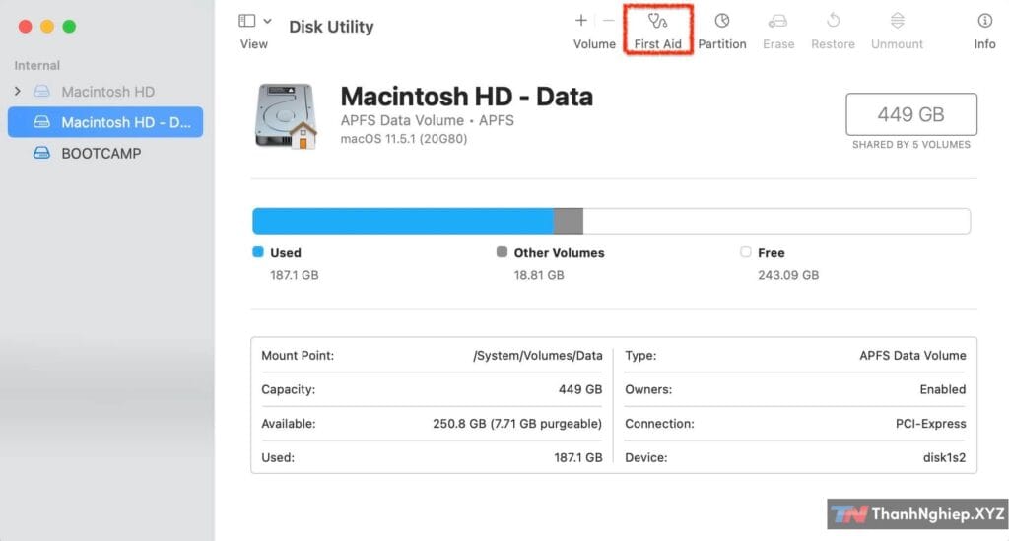Click the 18.81 GB other volumes value
The height and width of the screenshot is (541, 1009).
click(539, 275)
